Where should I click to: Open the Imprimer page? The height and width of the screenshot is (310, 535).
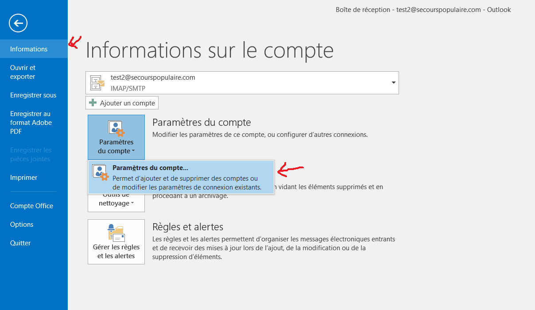pos(24,178)
